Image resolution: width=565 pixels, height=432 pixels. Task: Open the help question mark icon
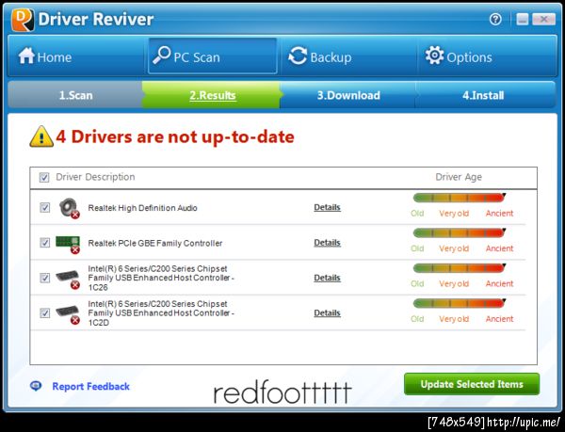(x=495, y=19)
